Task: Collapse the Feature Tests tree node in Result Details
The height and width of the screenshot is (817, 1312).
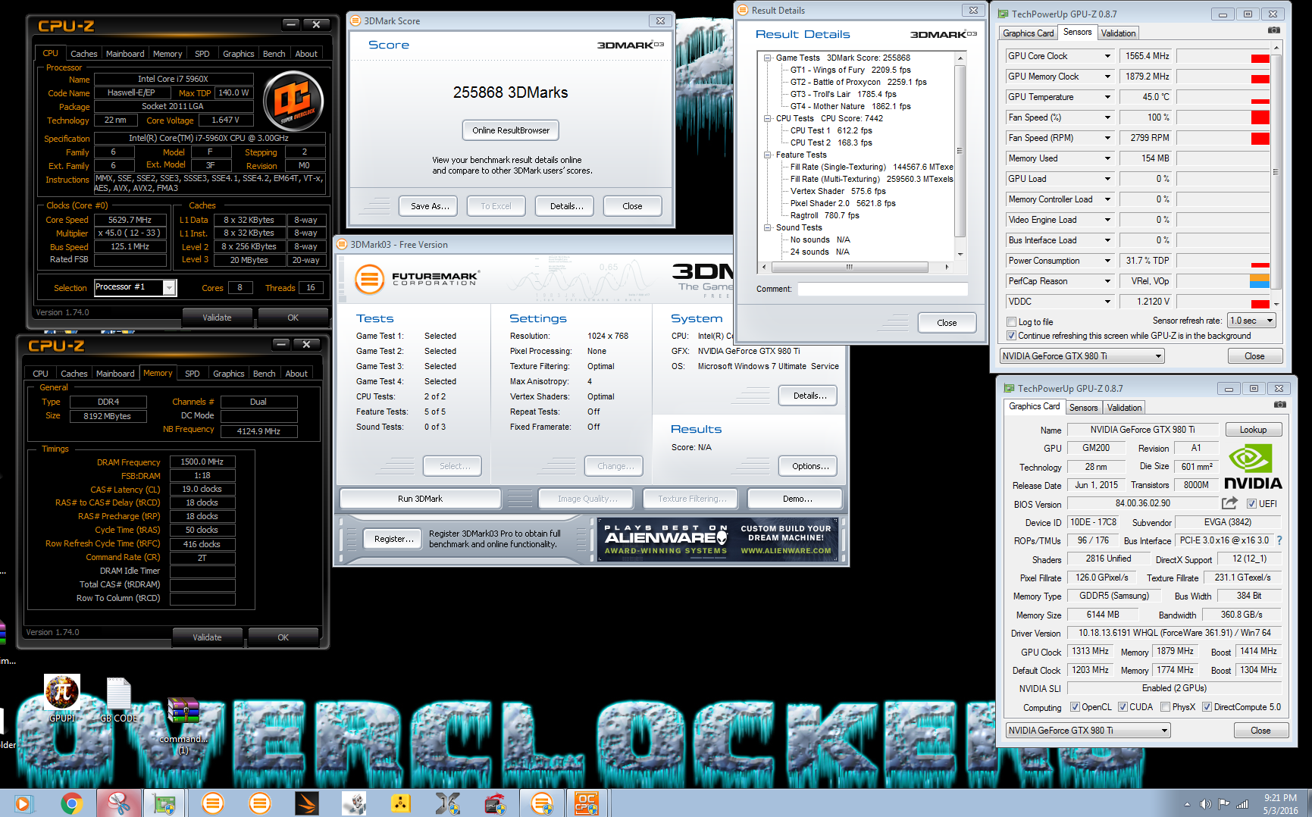Action: pyautogui.click(x=767, y=155)
